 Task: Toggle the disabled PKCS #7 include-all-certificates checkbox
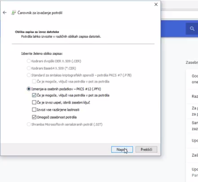pyautogui.click(x=34, y=81)
